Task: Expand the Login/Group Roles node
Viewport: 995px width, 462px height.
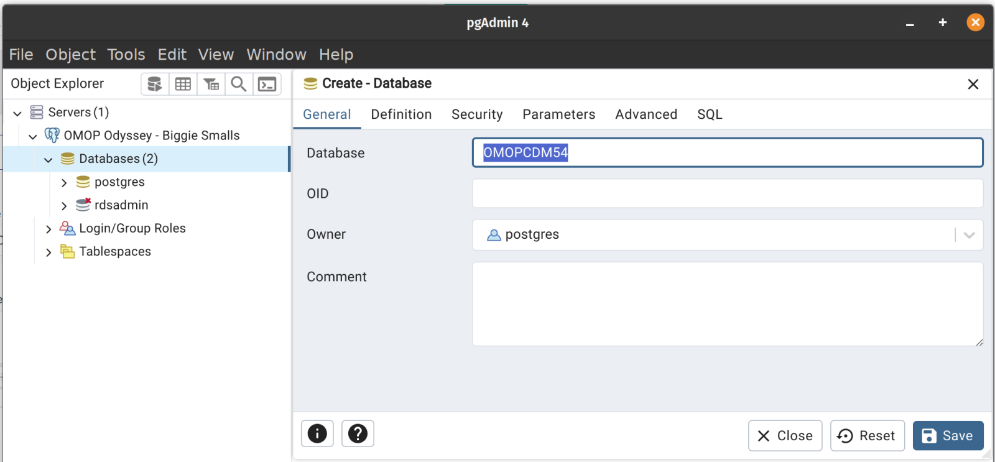Action: coord(49,229)
